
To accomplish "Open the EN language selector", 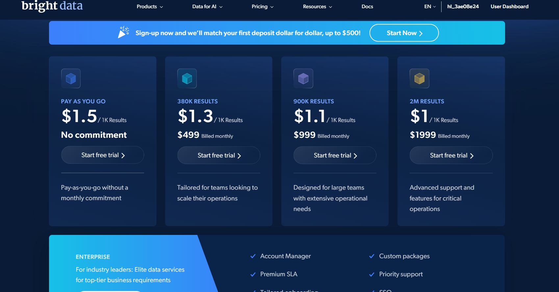I will pyautogui.click(x=430, y=7).
